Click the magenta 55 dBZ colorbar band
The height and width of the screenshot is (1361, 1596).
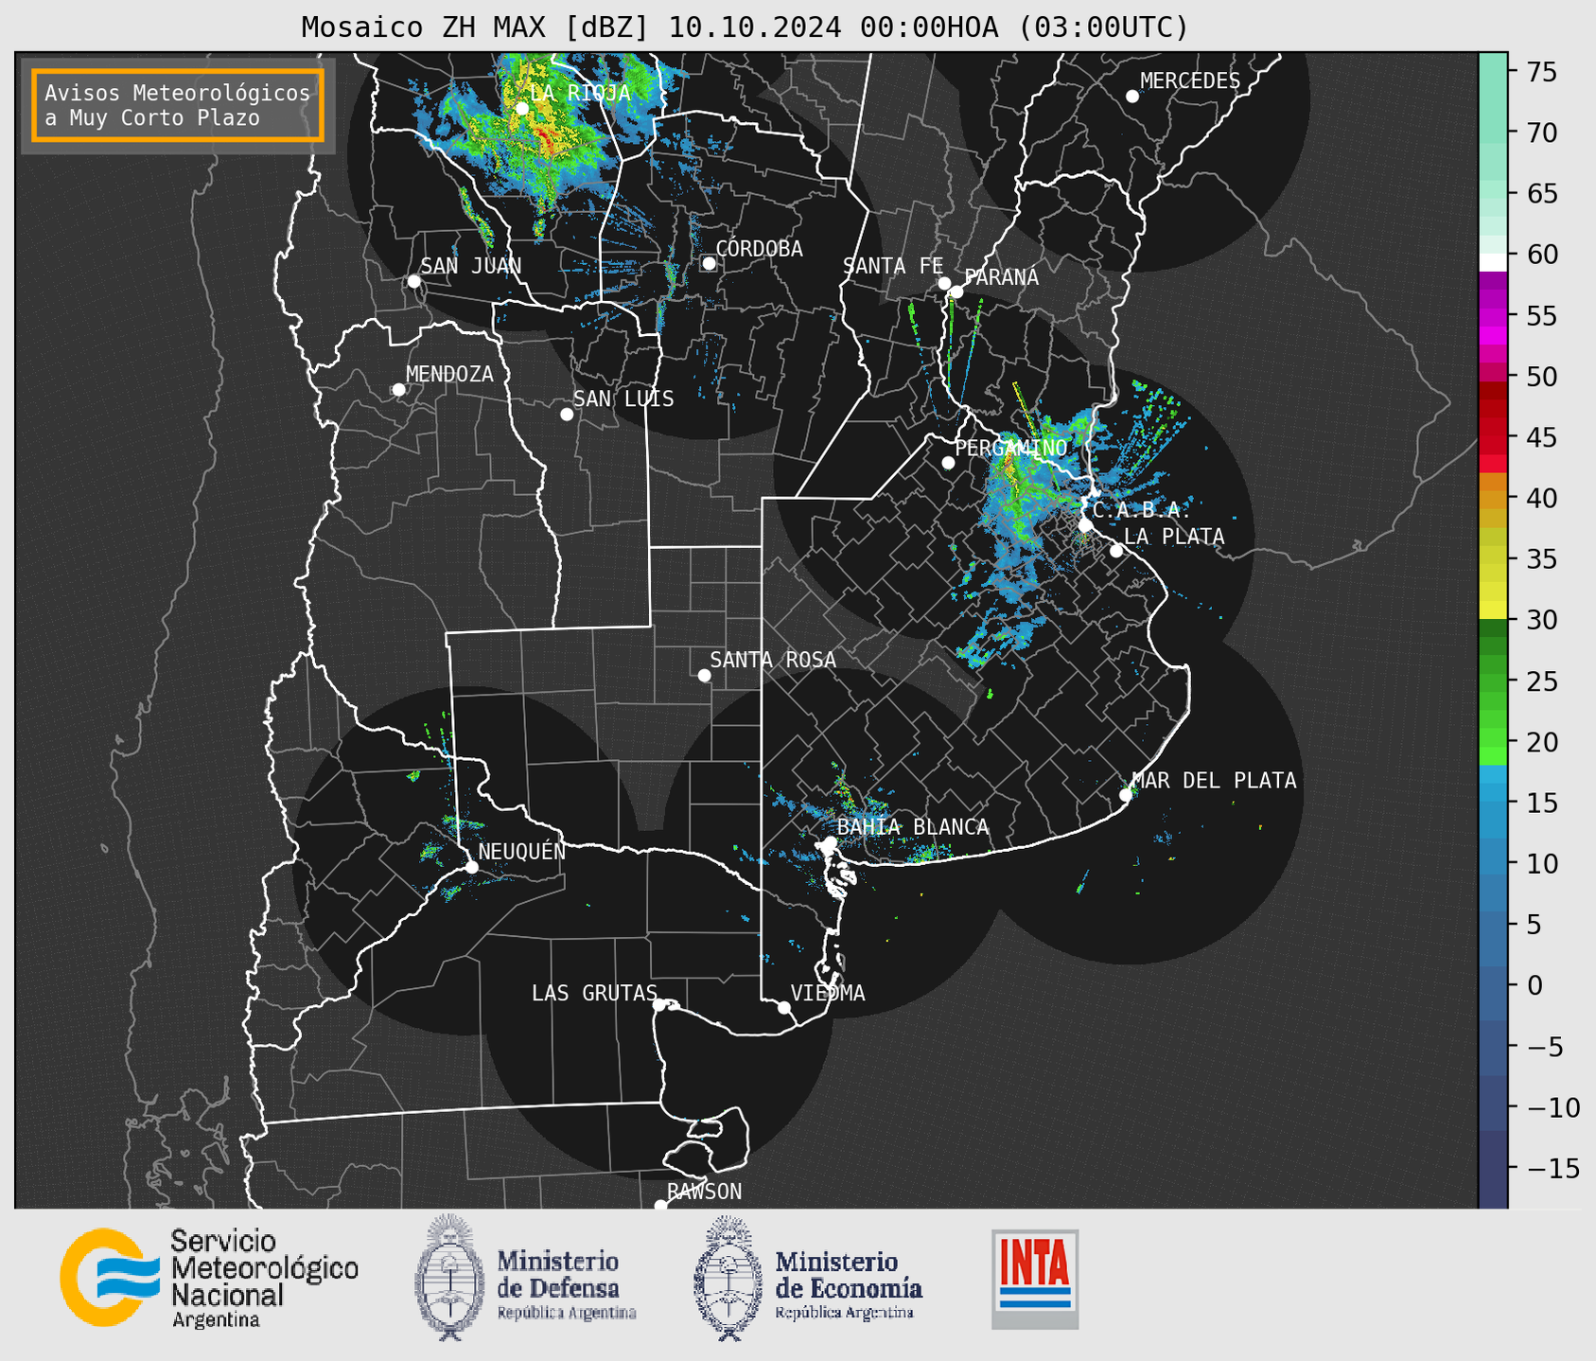1493,316
